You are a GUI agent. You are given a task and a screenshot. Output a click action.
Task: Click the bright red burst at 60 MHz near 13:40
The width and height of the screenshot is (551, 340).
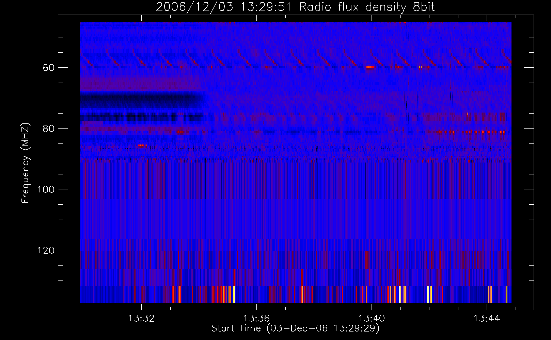(x=370, y=67)
